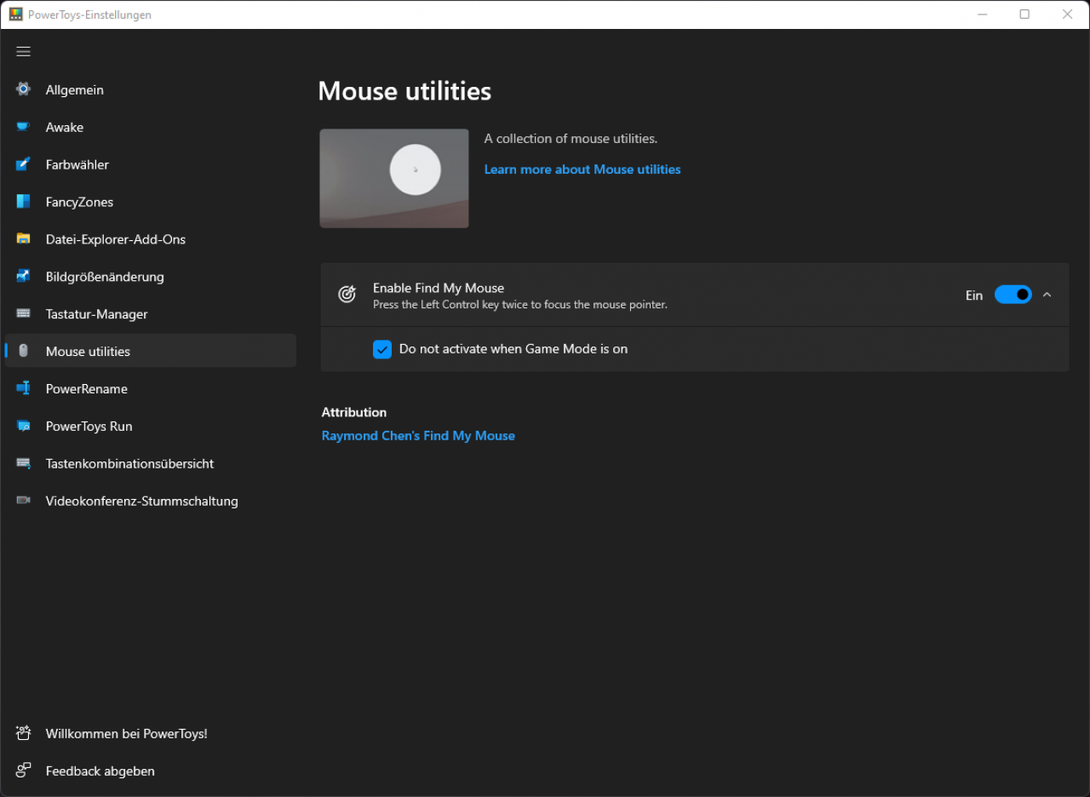Maximize the PowerToys-Einstellungen window

tap(1024, 14)
